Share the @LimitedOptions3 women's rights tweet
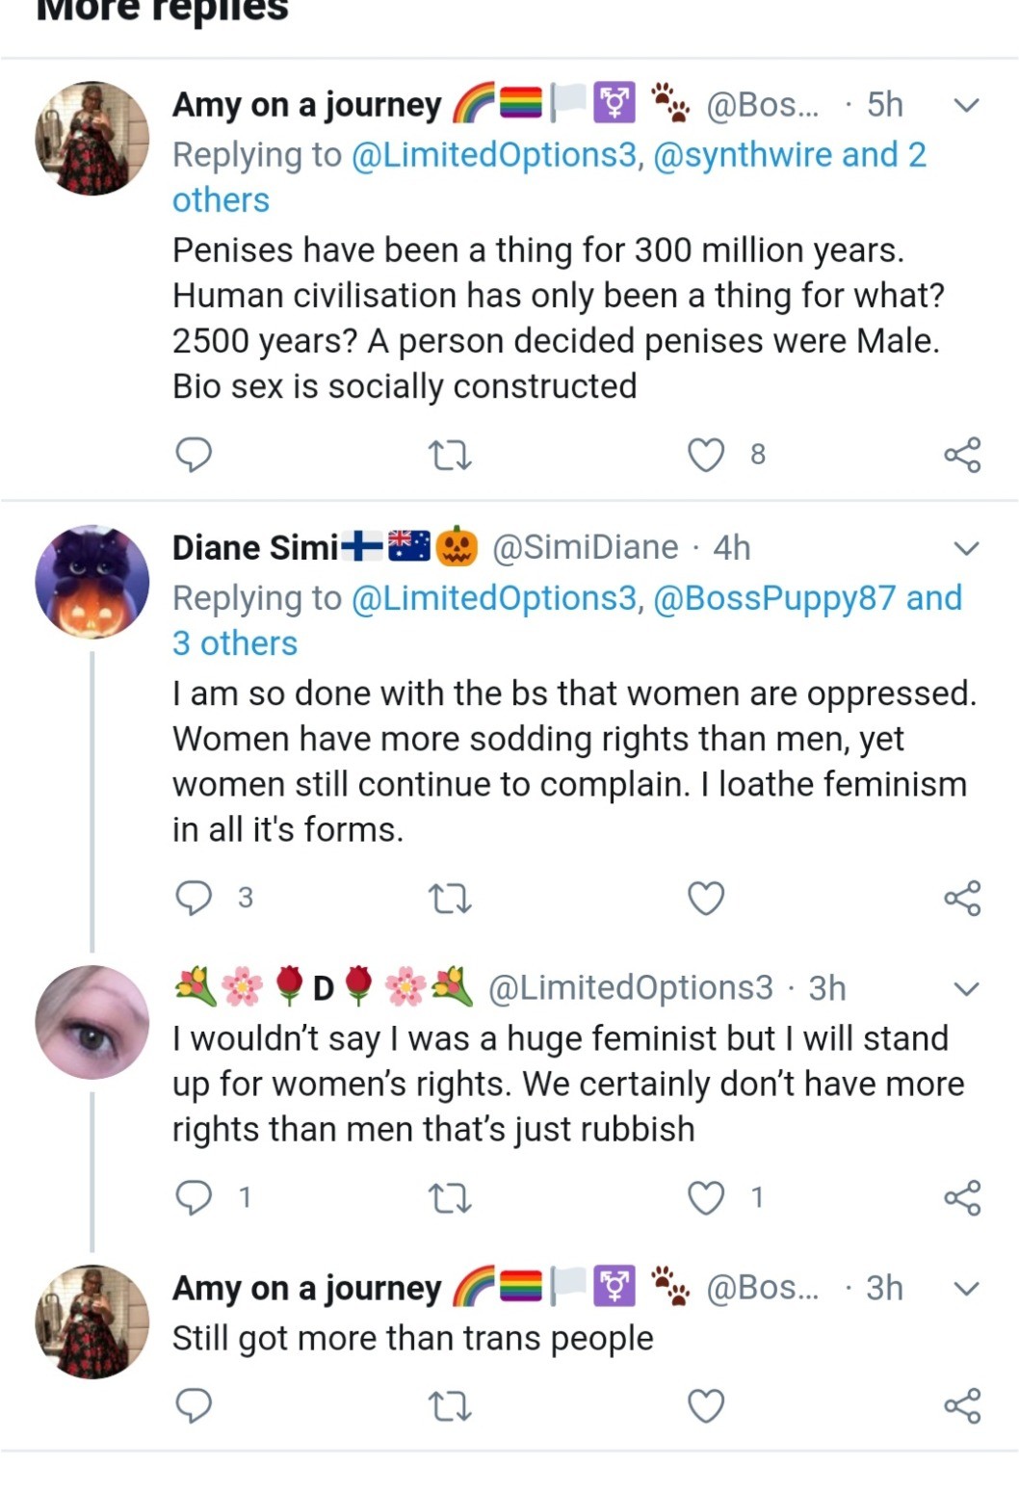This screenshot has height=1492, width=1019. coord(962,1197)
